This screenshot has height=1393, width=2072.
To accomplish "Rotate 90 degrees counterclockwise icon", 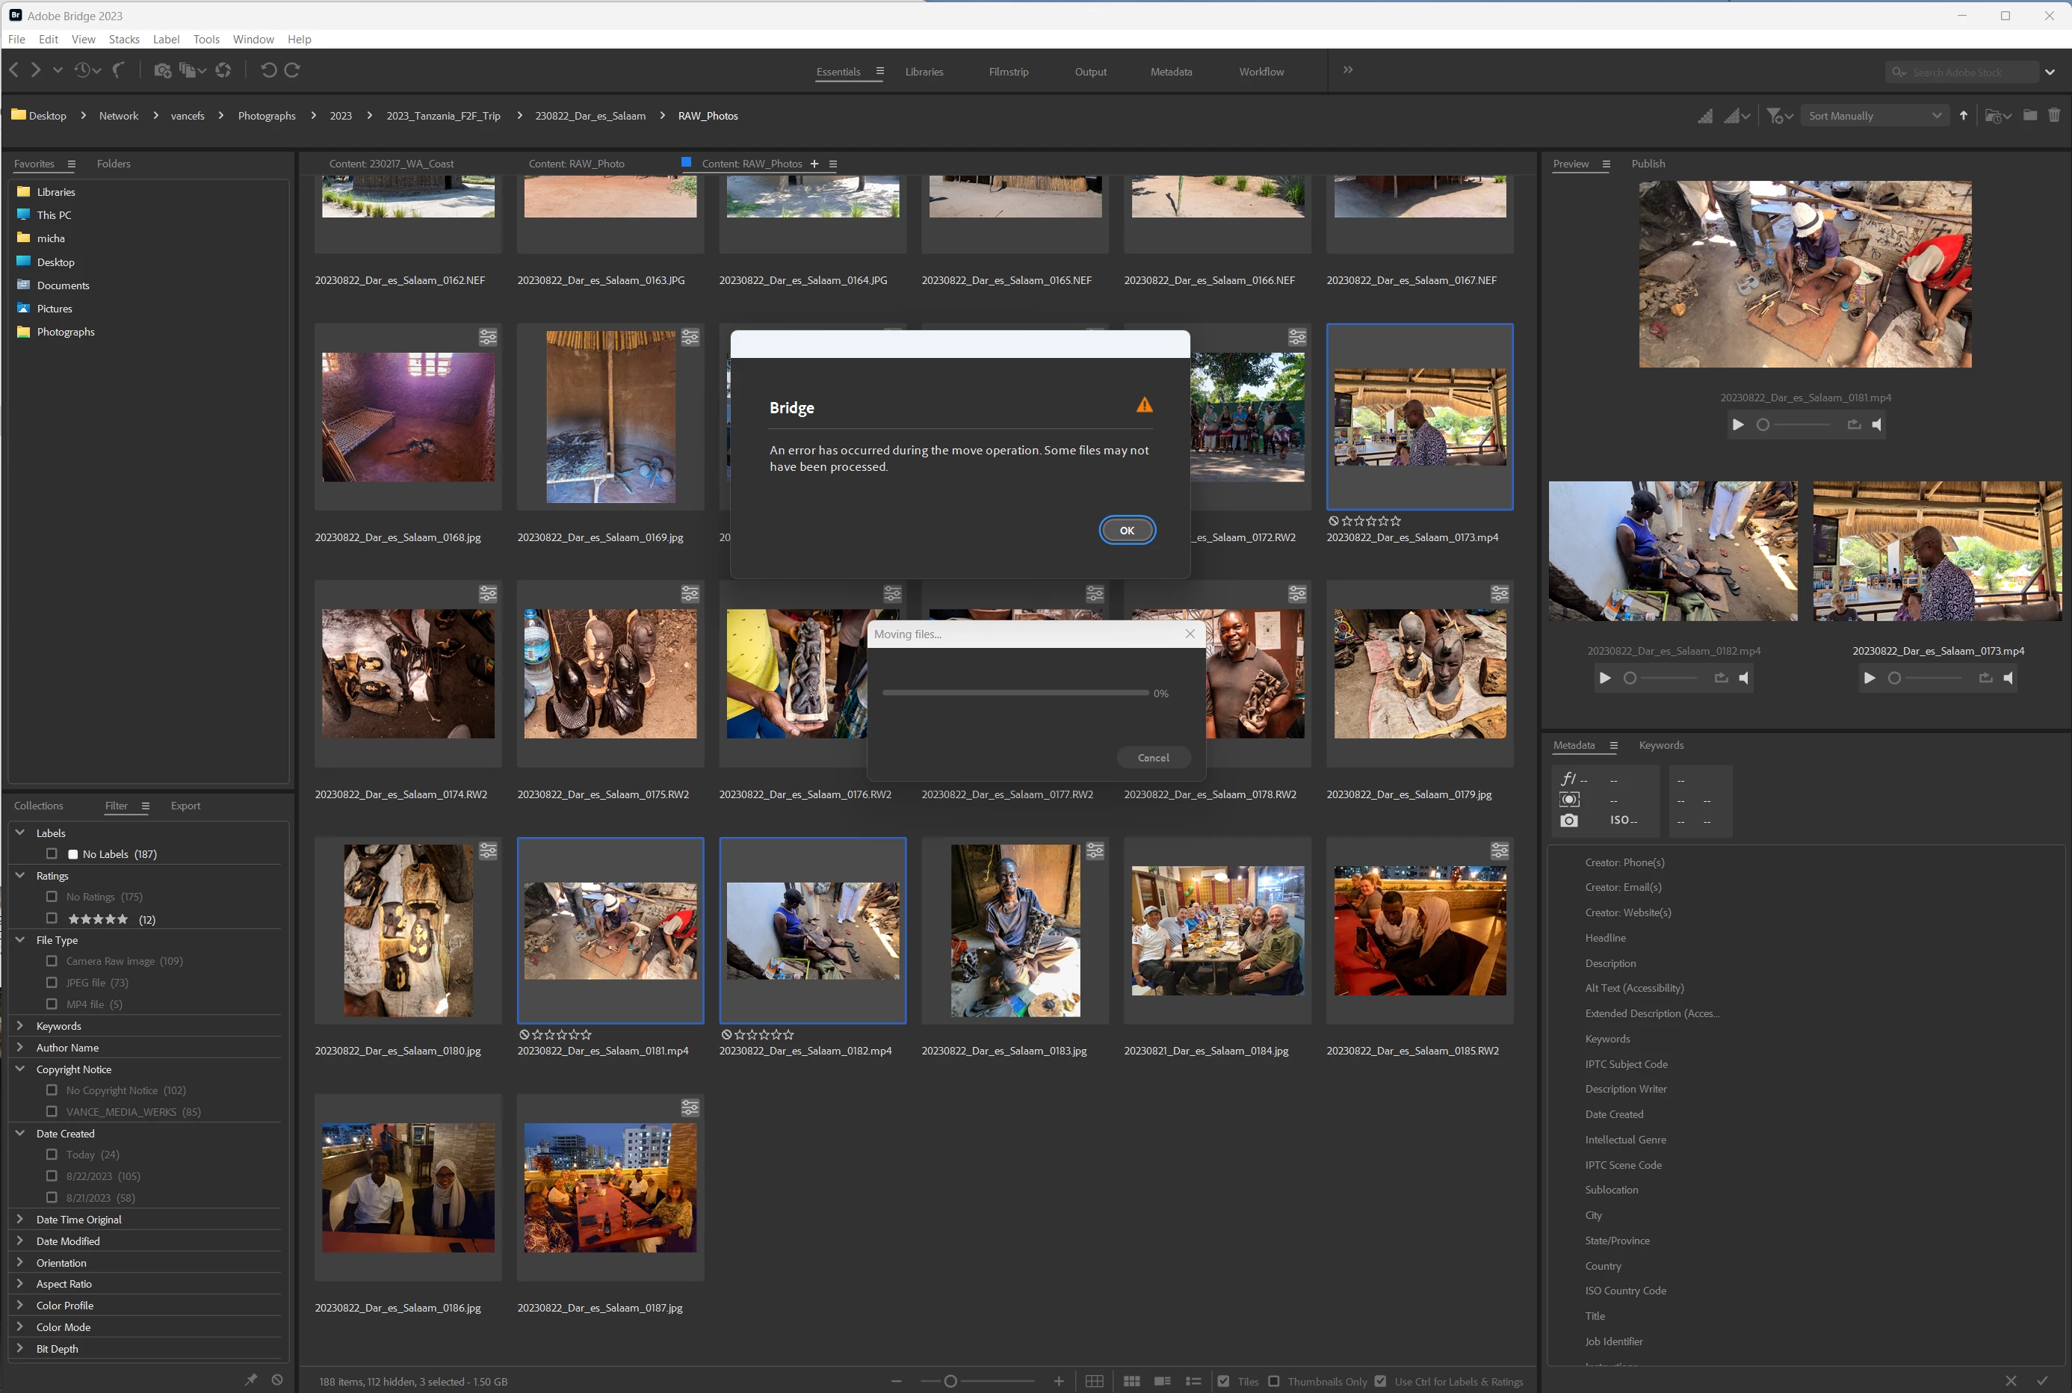I will (268, 70).
